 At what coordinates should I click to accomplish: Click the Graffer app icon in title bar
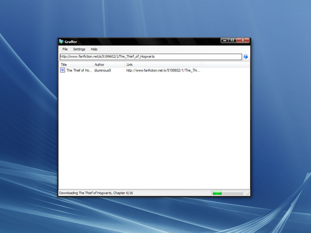[x=61, y=42]
